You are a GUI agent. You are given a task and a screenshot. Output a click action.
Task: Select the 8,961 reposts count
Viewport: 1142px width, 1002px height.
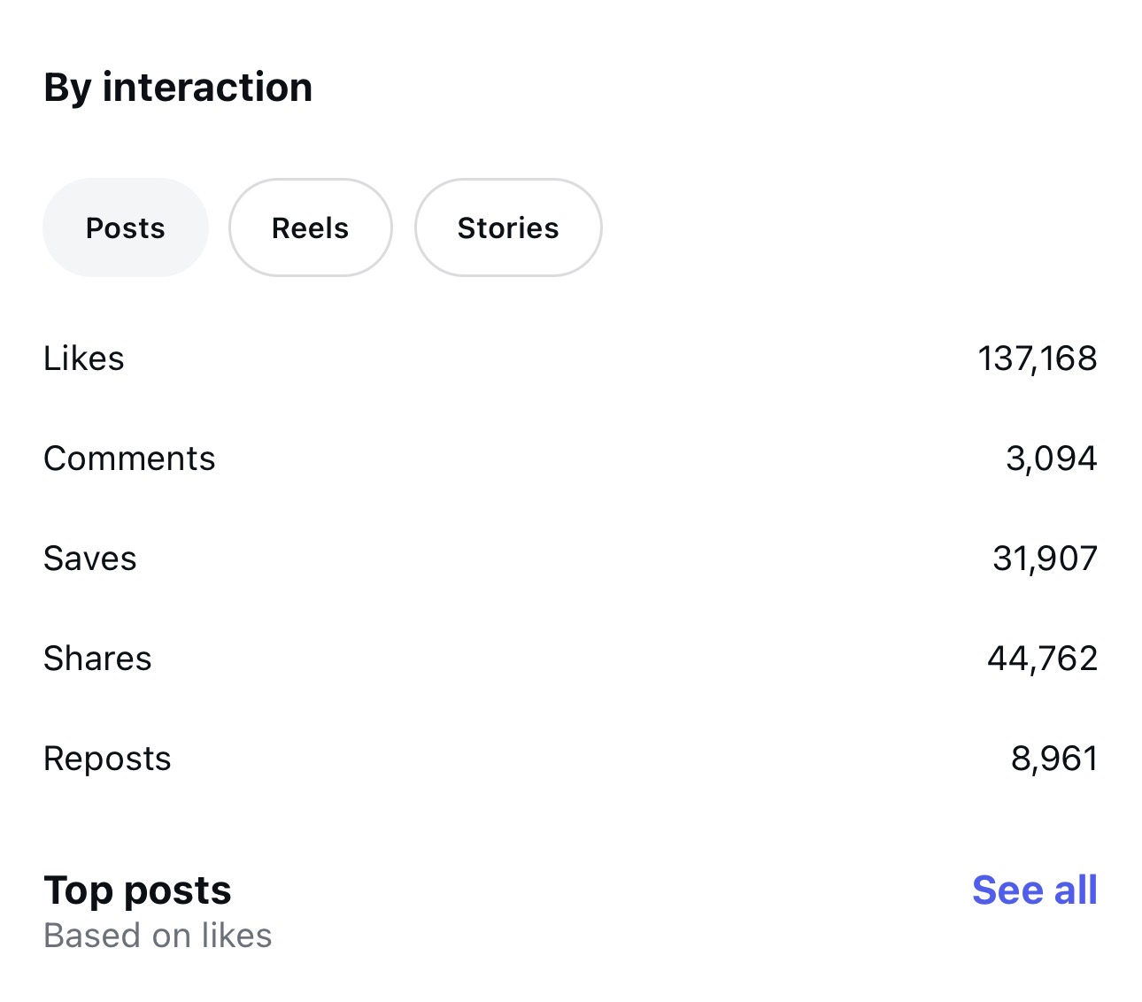(x=1053, y=759)
